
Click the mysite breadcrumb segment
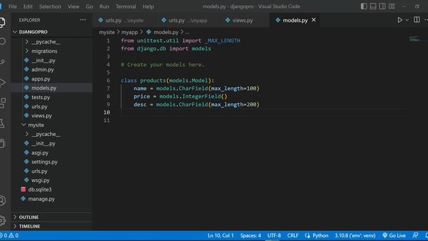point(107,32)
